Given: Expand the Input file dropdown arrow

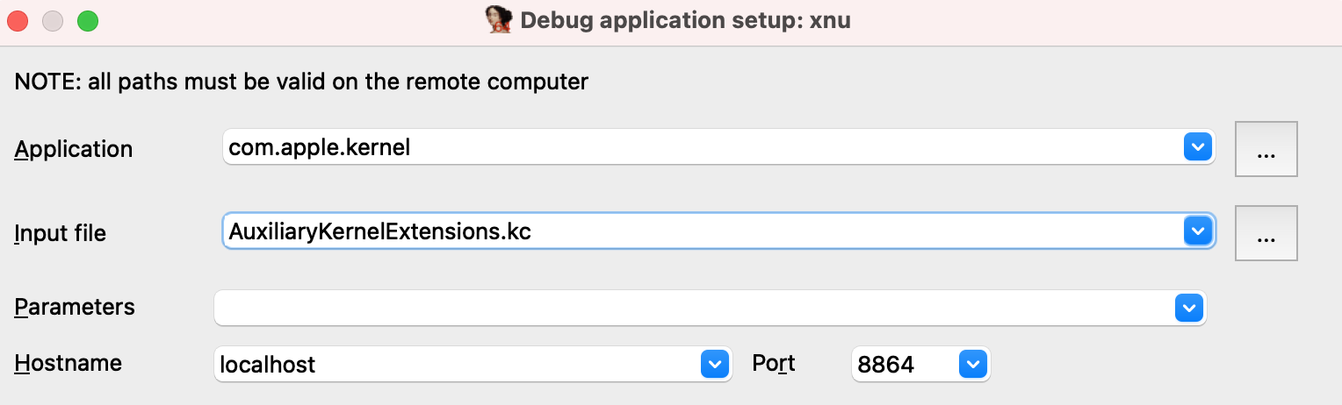Looking at the screenshot, I should tap(1197, 231).
